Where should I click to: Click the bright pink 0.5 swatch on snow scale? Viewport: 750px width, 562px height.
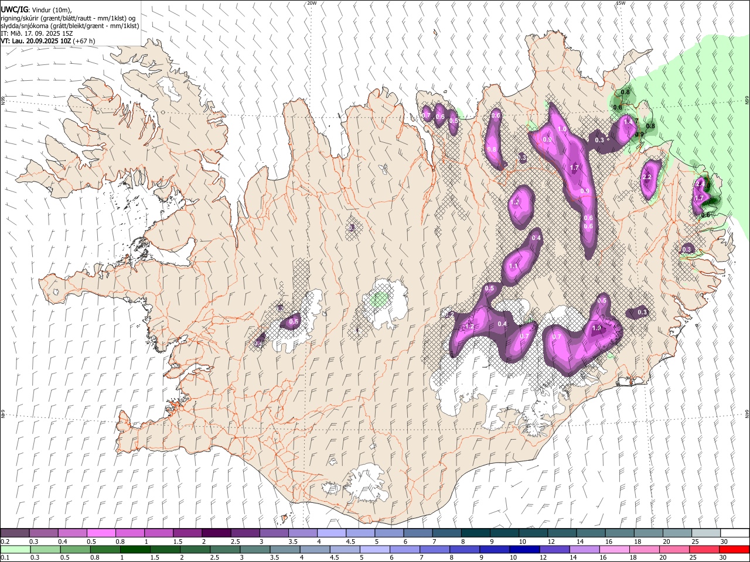coord(101,533)
